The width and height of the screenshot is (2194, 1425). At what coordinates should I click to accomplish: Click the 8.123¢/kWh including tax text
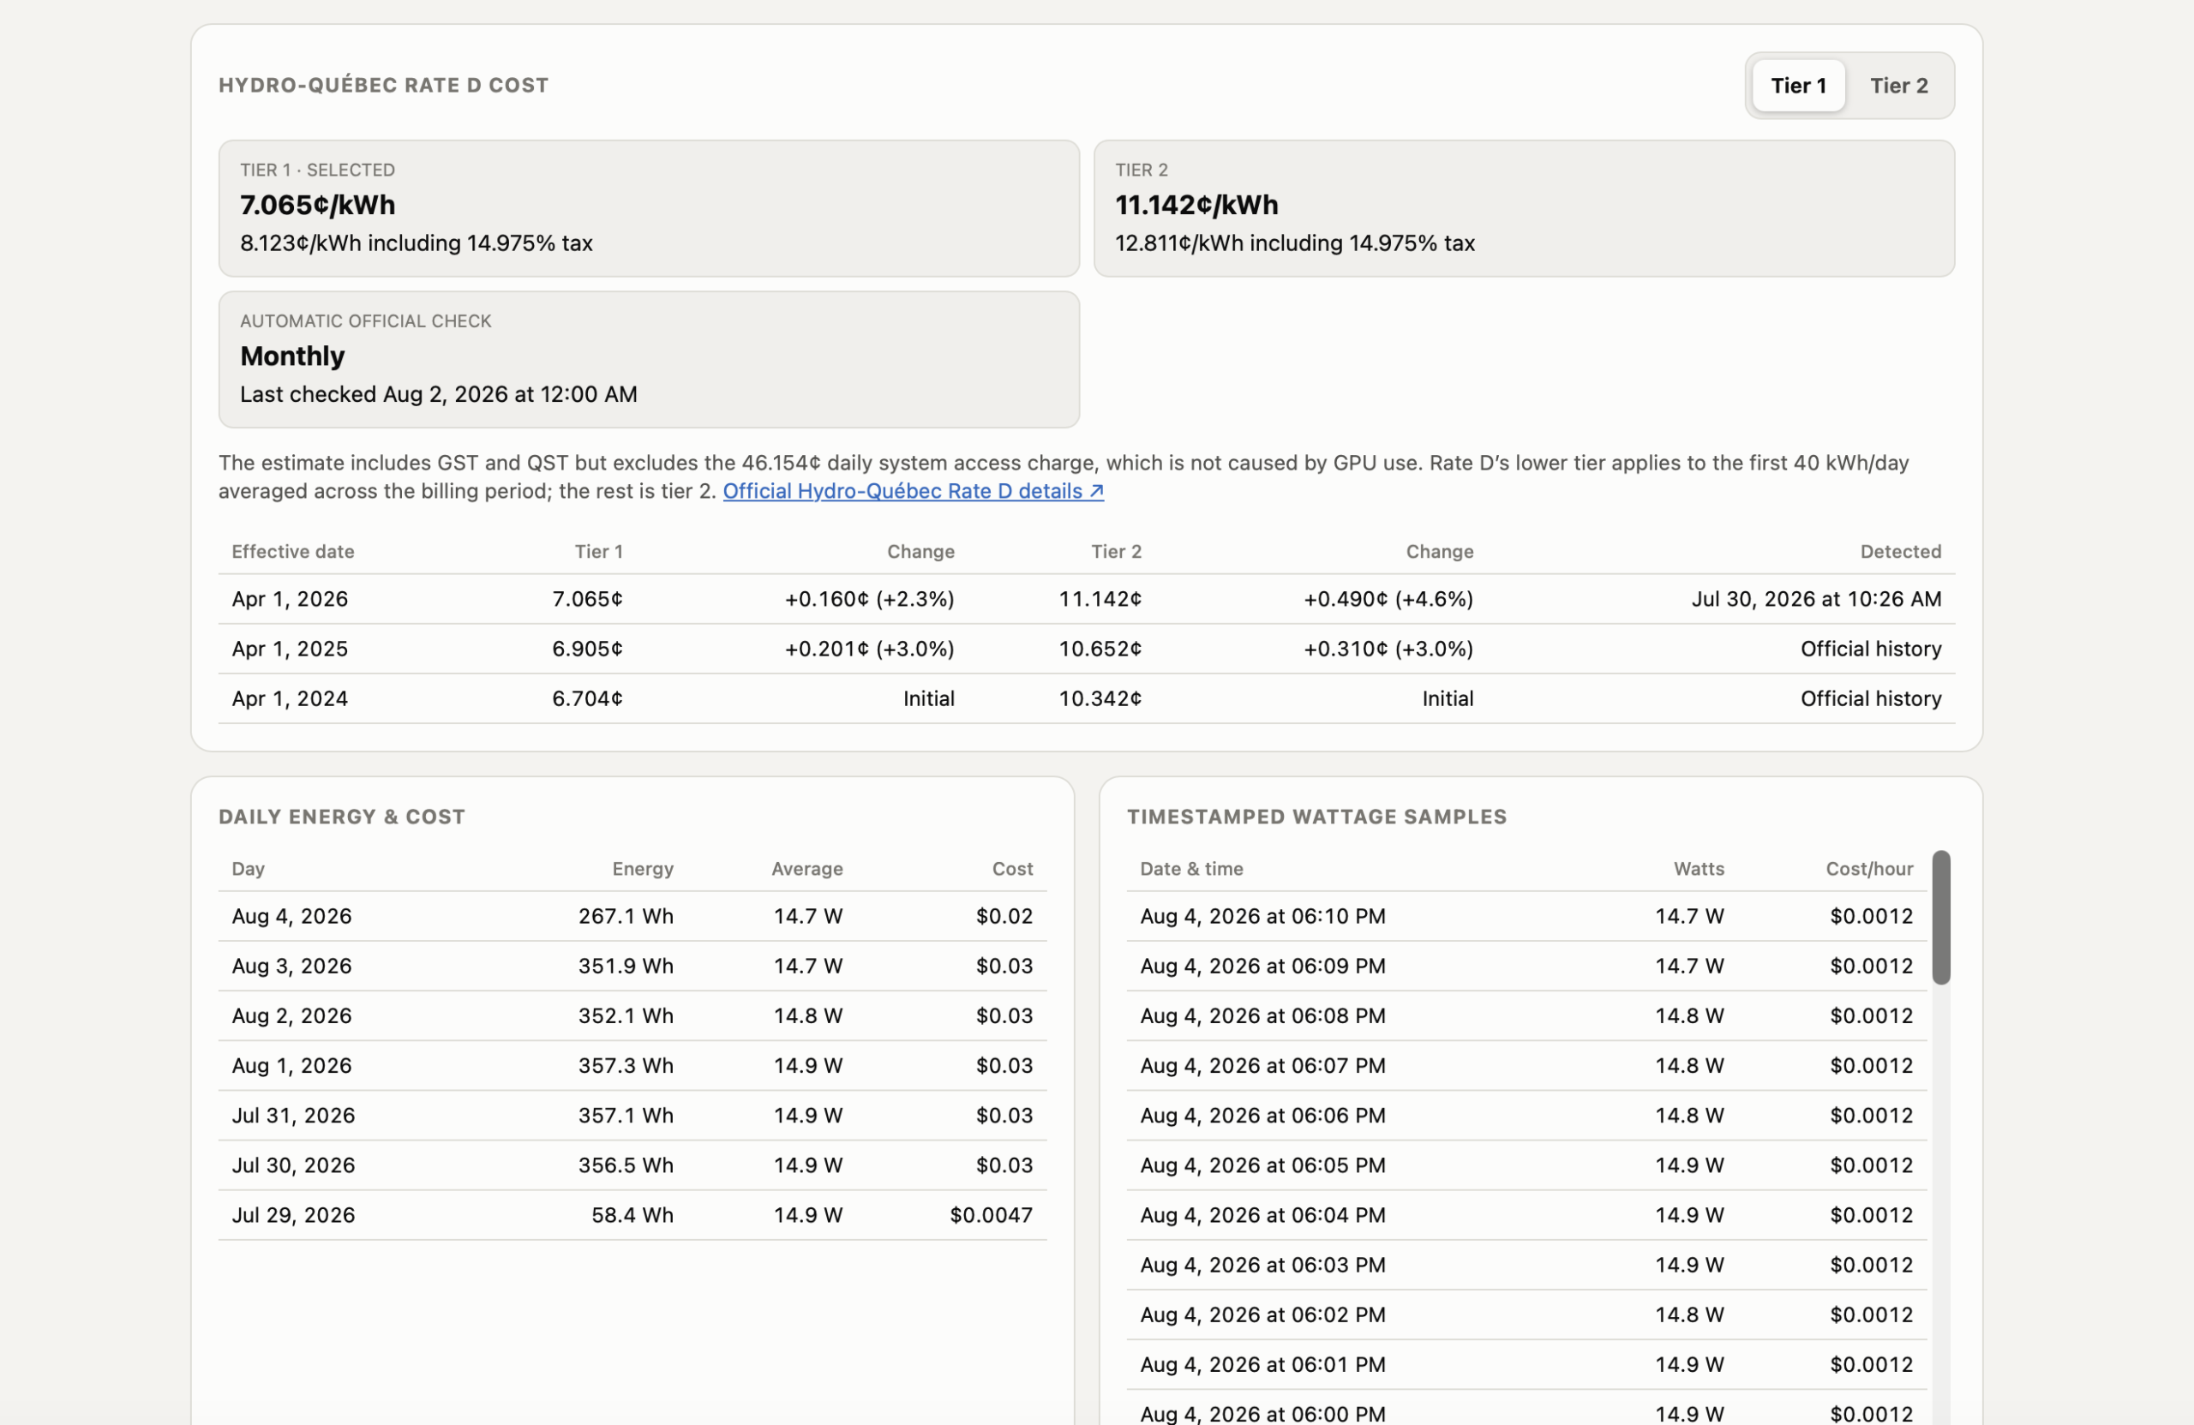[416, 243]
